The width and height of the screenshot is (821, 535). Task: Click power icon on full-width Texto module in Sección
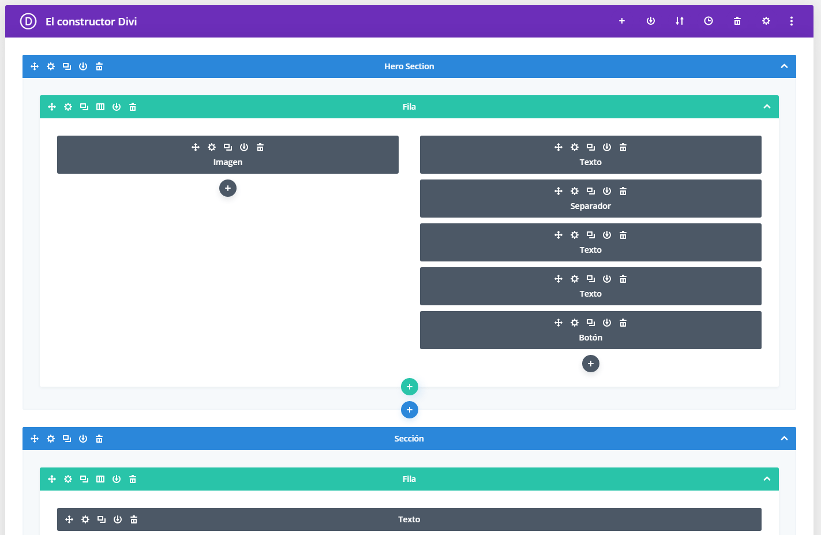[x=118, y=519]
